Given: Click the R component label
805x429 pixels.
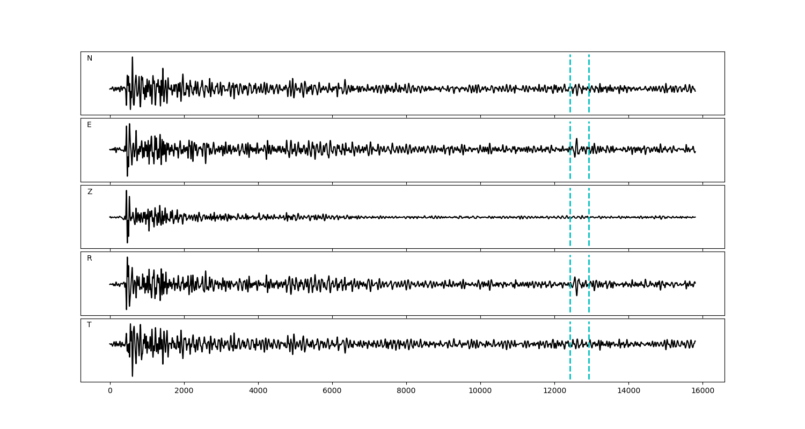Looking at the screenshot, I should click(x=90, y=258).
